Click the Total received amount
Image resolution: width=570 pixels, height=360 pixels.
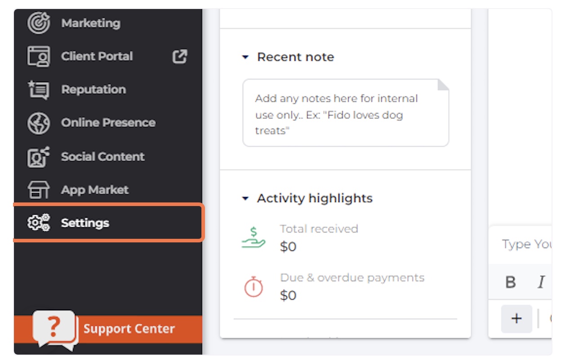(288, 247)
